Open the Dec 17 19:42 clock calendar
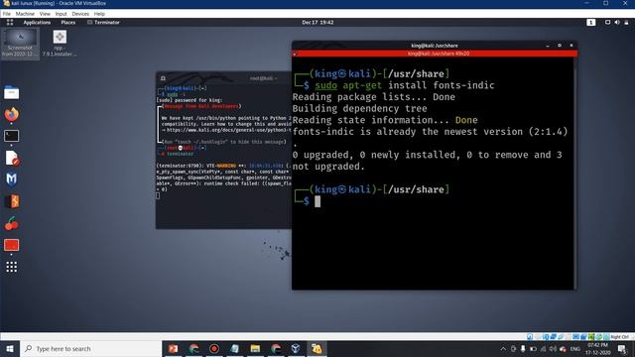 tap(317, 22)
